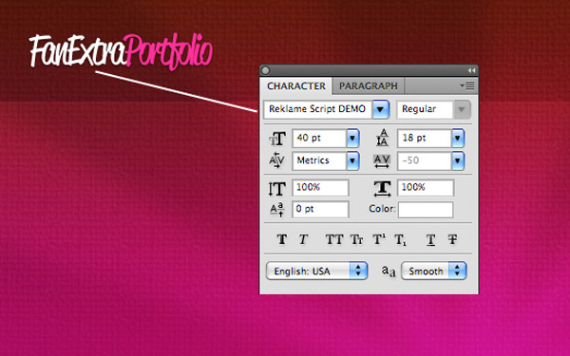Click the horizontal scale 100% field

point(426,188)
